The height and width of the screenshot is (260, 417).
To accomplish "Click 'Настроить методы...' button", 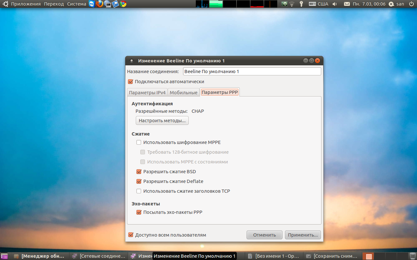I will (162, 121).
